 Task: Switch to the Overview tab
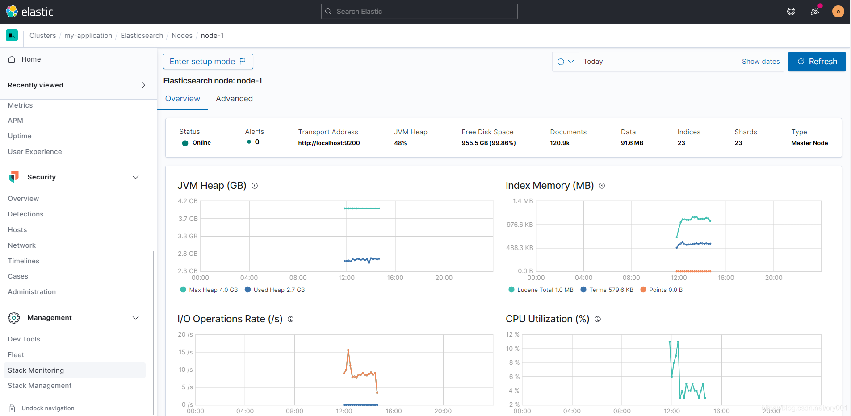(x=183, y=99)
